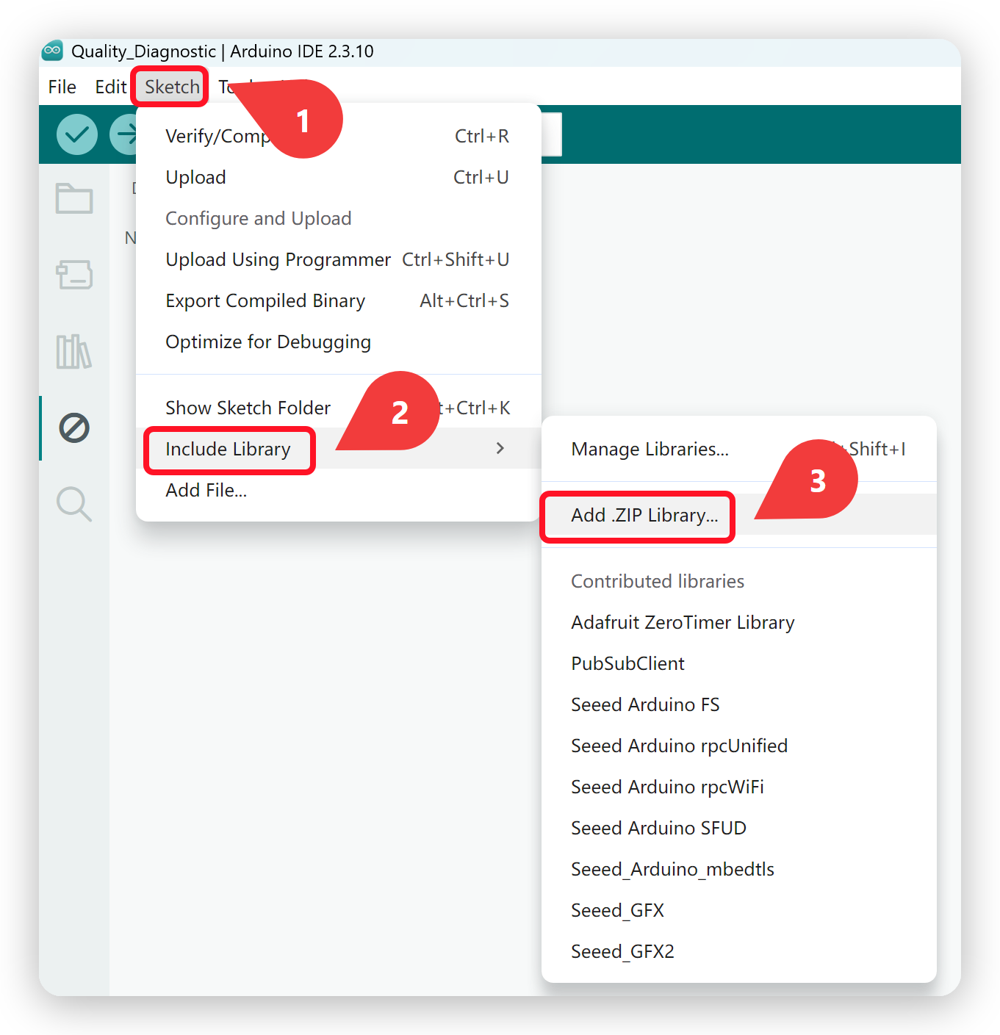Choose Upload Using Programmer
This screenshot has width=1000, height=1035.
(x=339, y=259)
